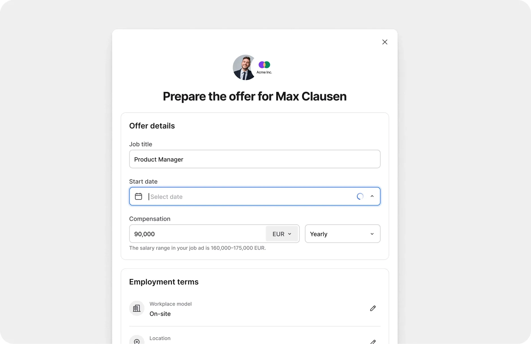Screen dimensions: 531x344
Task: Click the Offer details heading
Action: (152, 126)
